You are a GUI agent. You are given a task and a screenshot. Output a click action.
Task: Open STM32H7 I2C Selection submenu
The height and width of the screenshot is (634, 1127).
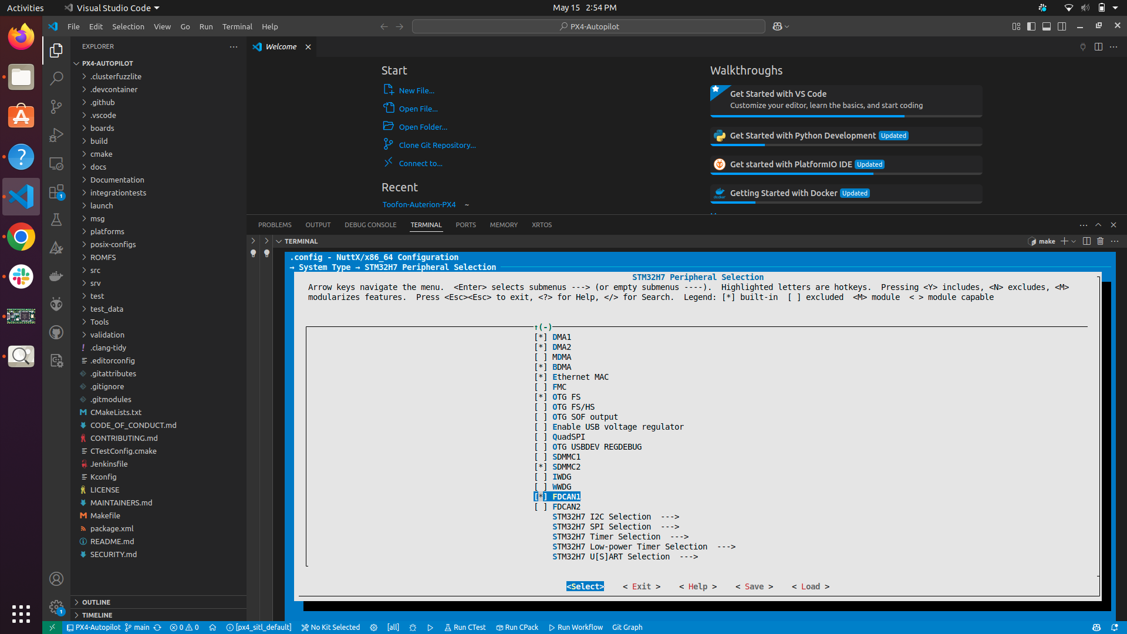(615, 517)
